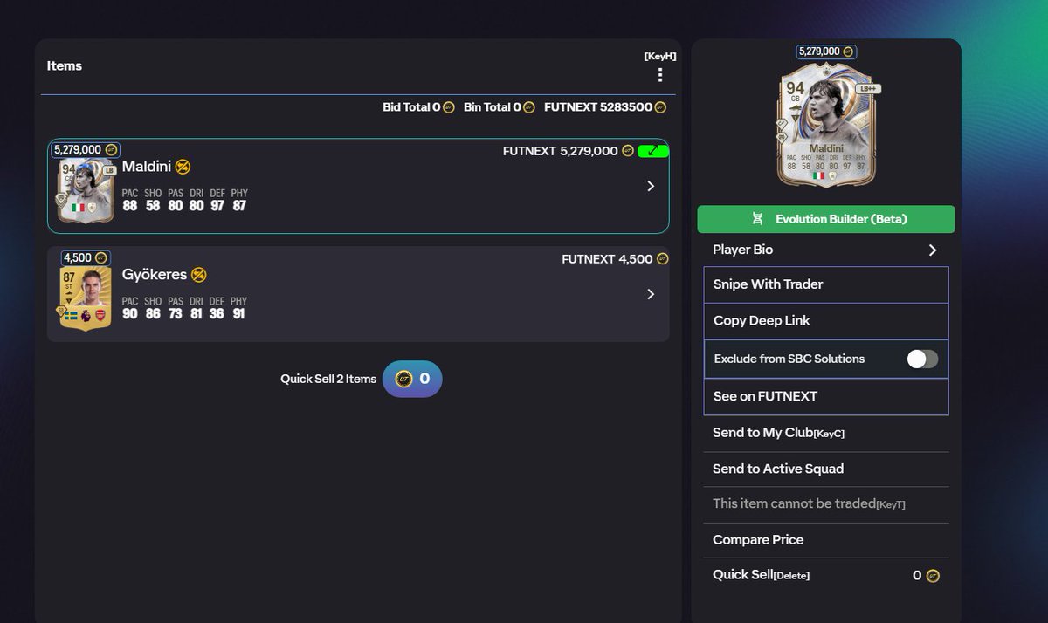Click the Gyökeres player name text

click(155, 275)
